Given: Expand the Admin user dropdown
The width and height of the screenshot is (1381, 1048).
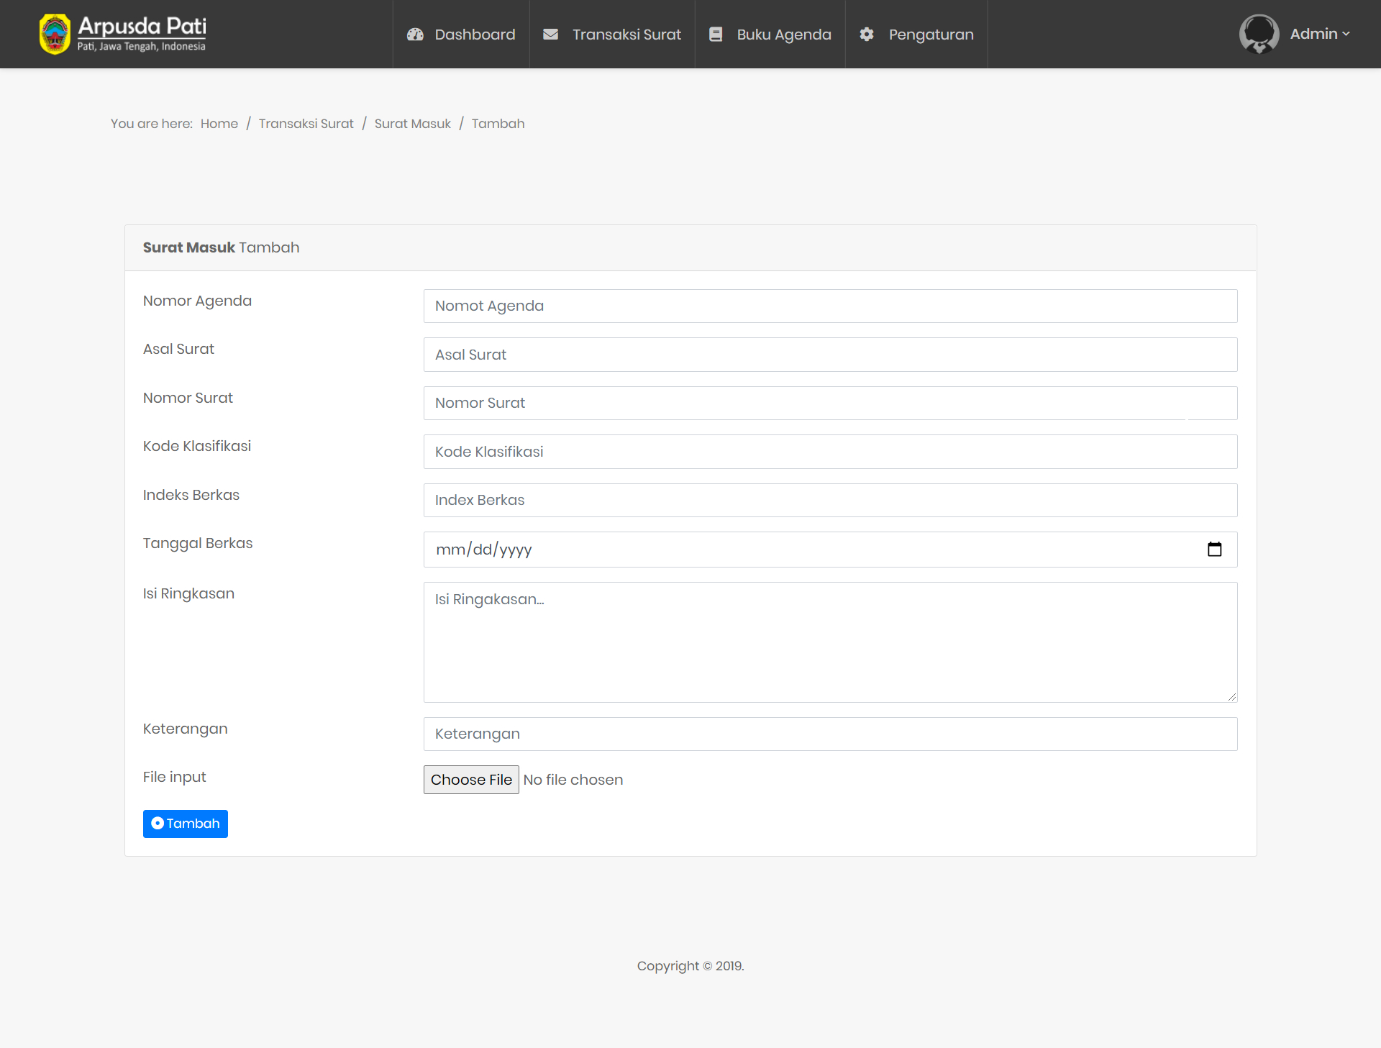Looking at the screenshot, I should point(1320,34).
